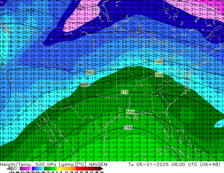Click the '[gdmp]' unit label
Image resolution: width=224 pixels, height=173 pixels.
[x=68, y=165]
